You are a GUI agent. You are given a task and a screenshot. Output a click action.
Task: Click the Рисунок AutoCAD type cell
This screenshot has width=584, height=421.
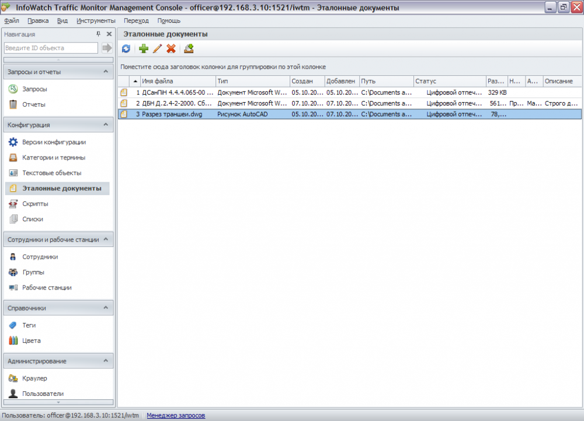pyautogui.click(x=242, y=114)
